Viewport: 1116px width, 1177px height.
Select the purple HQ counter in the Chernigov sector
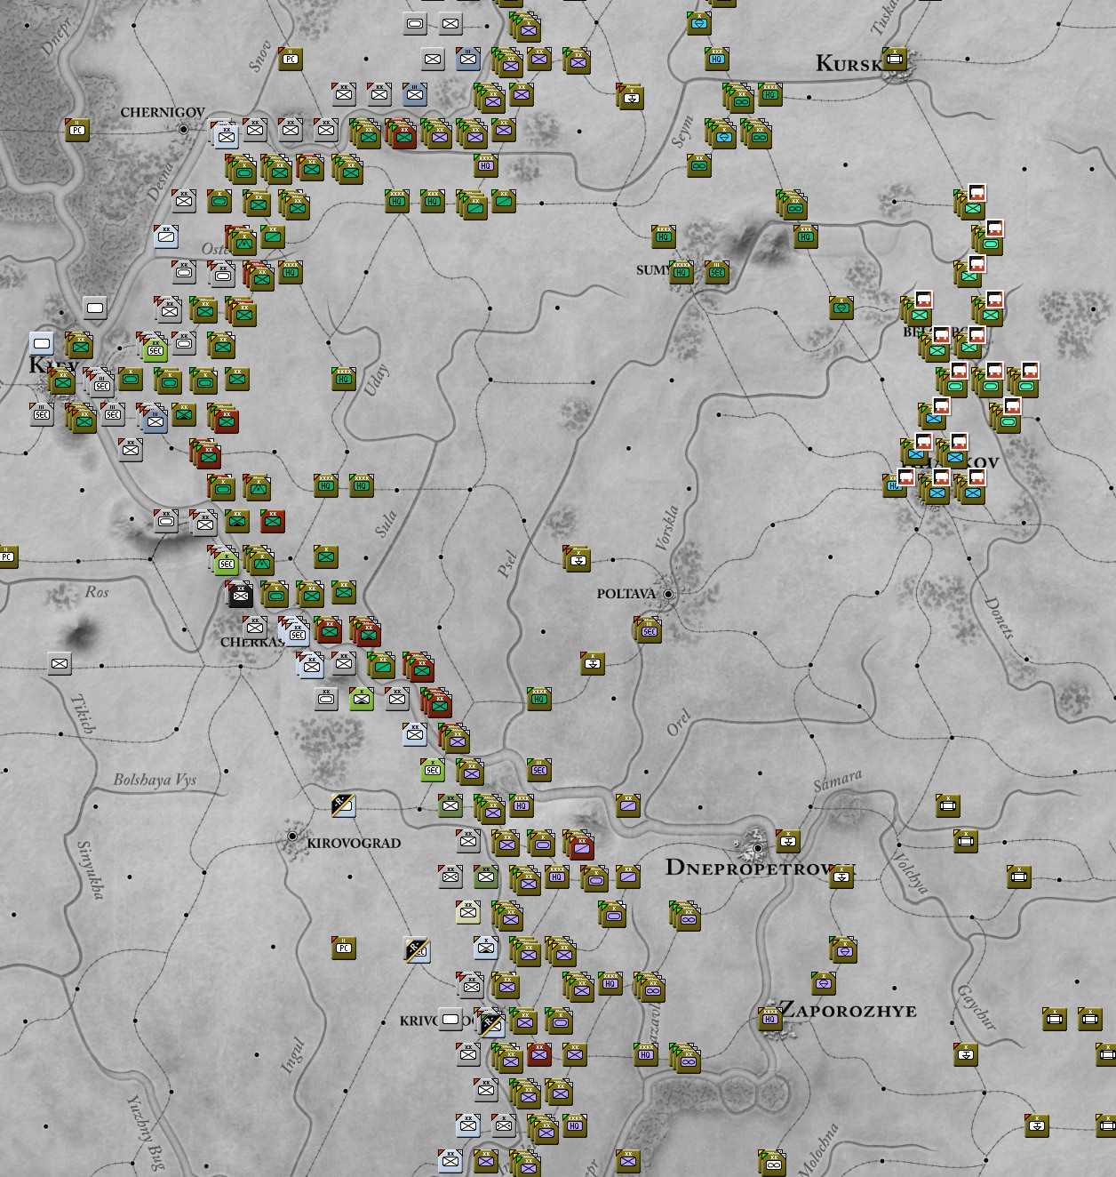(x=486, y=165)
